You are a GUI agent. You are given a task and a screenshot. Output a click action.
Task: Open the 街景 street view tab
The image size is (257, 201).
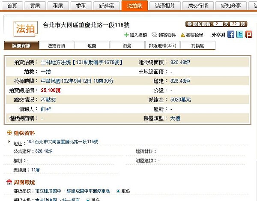(127, 45)
